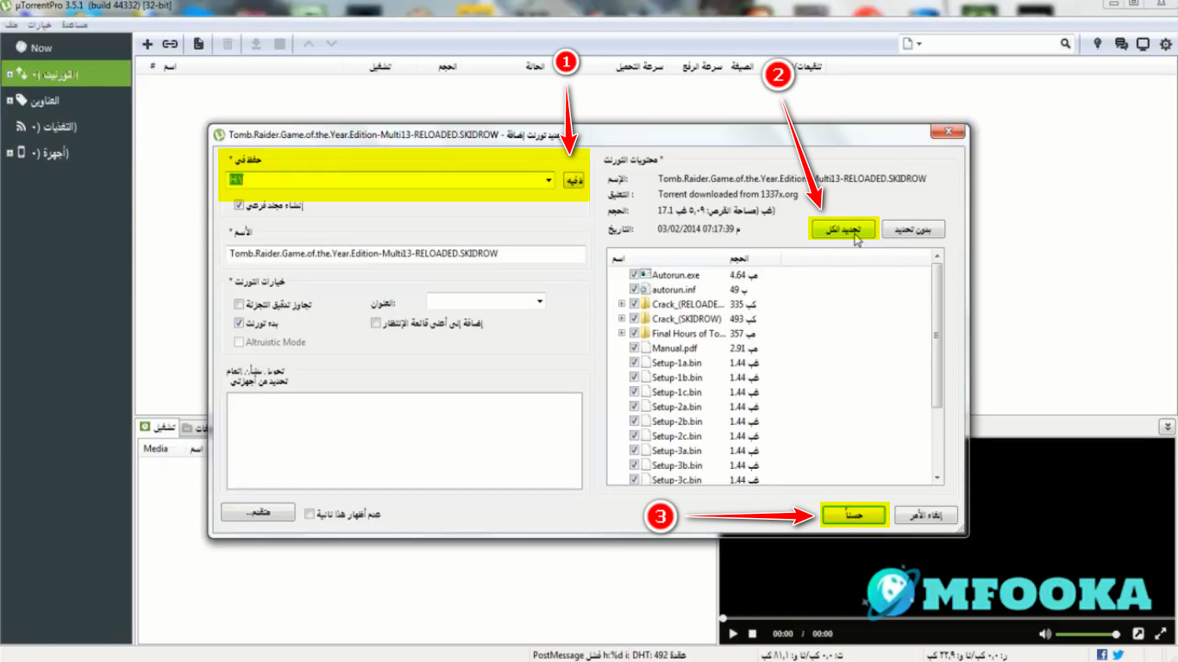
Task: Toggle the create subfolder checkbox
Action: point(239,206)
